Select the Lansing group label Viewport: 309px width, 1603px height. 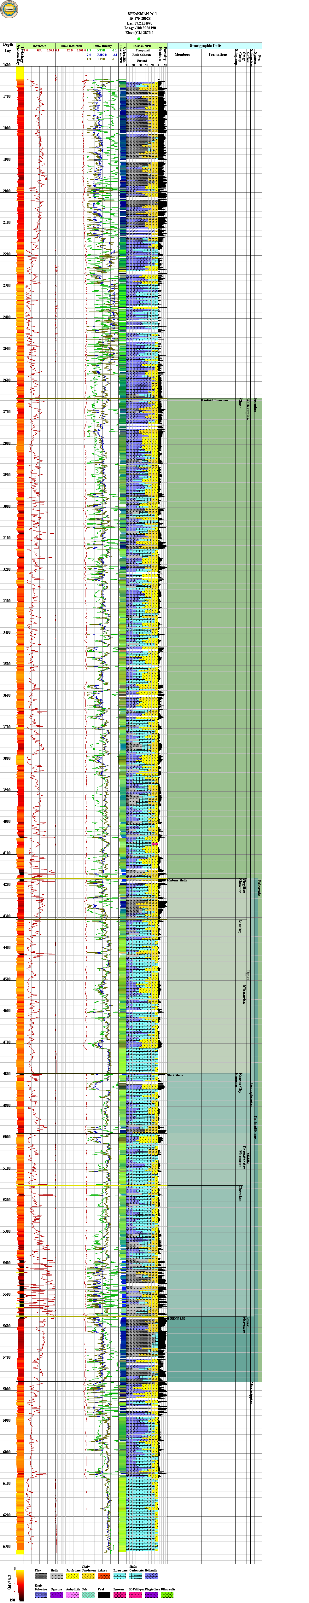pos(240,926)
